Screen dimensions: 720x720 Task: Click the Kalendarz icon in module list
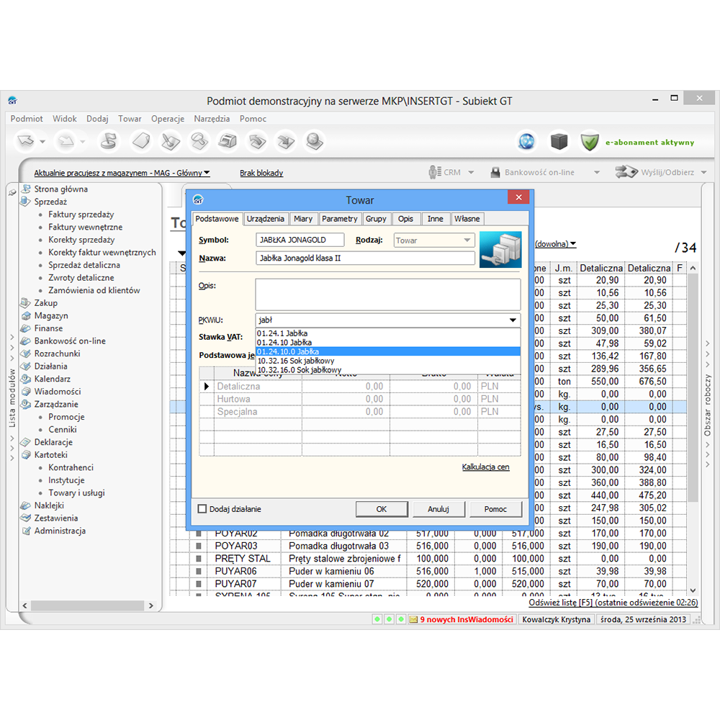25,379
